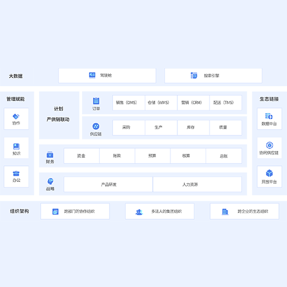Select the 多法人的集团组织 card
The image size is (287, 287).
coord(160,211)
